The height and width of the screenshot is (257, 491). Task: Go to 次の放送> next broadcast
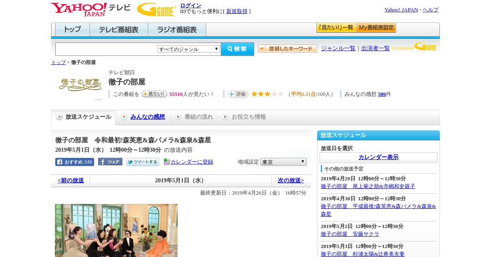(291, 180)
